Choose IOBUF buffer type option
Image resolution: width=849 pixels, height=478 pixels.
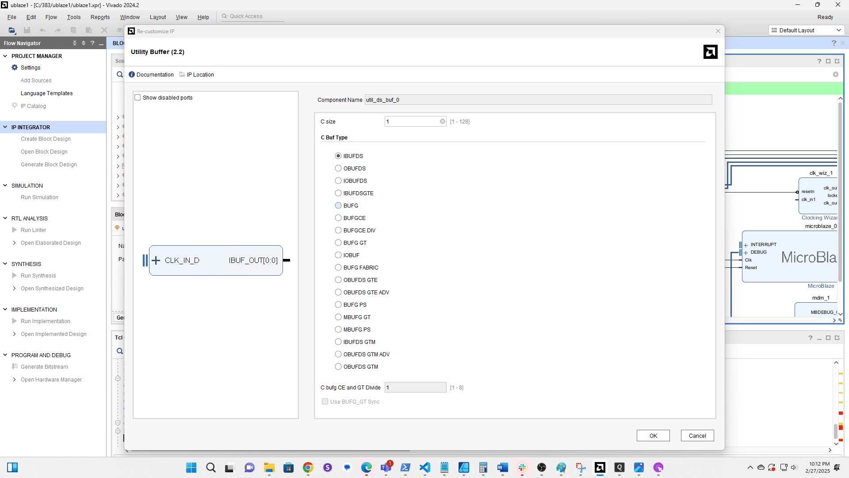click(x=338, y=255)
